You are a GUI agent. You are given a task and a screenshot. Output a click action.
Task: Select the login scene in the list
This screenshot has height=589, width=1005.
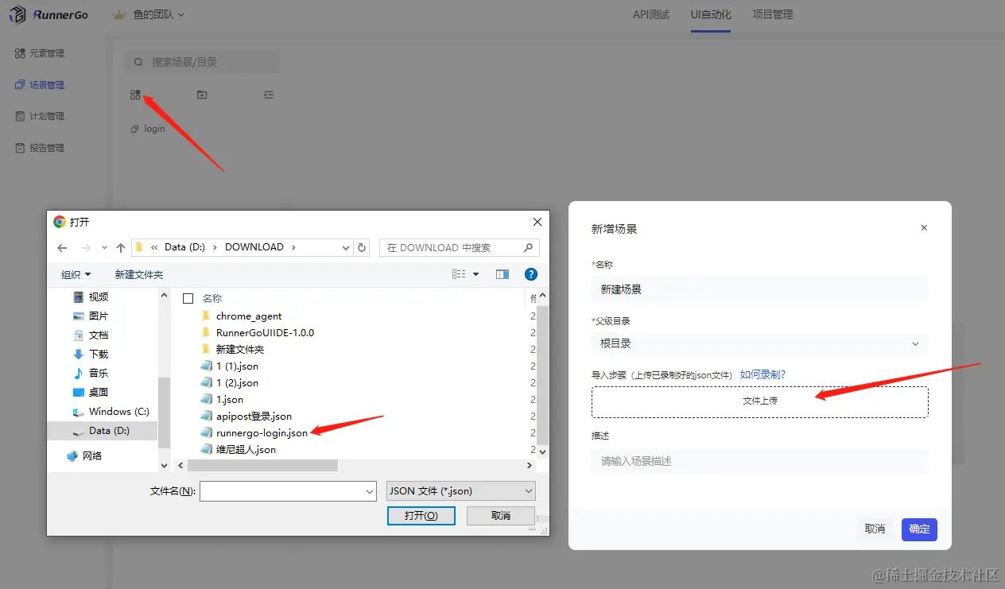tap(149, 129)
